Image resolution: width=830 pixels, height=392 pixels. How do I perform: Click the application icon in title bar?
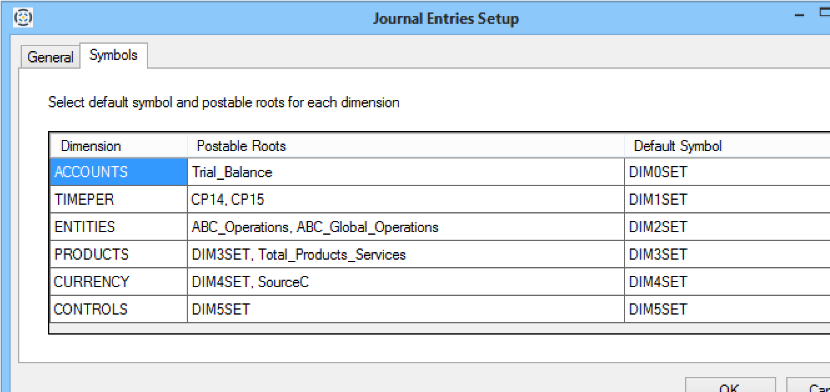click(x=22, y=17)
